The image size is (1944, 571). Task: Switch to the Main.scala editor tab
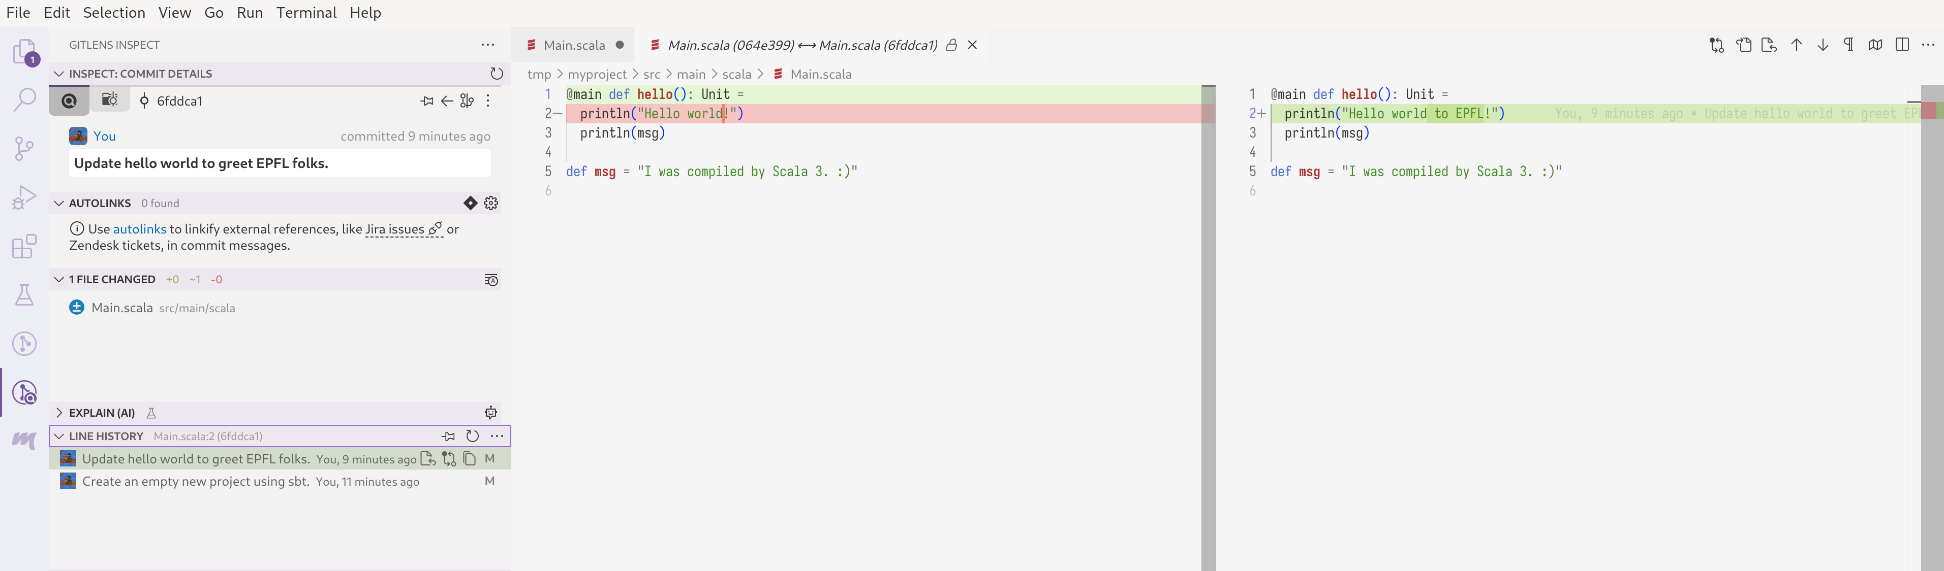pyautogui.click(x=574, y=45)
